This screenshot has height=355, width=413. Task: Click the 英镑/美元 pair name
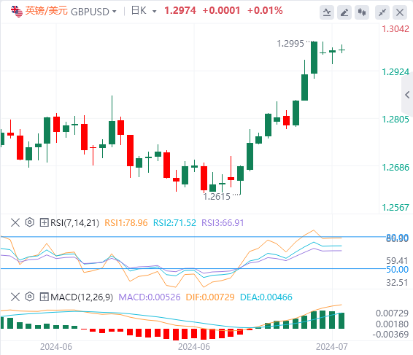point(47,11)
